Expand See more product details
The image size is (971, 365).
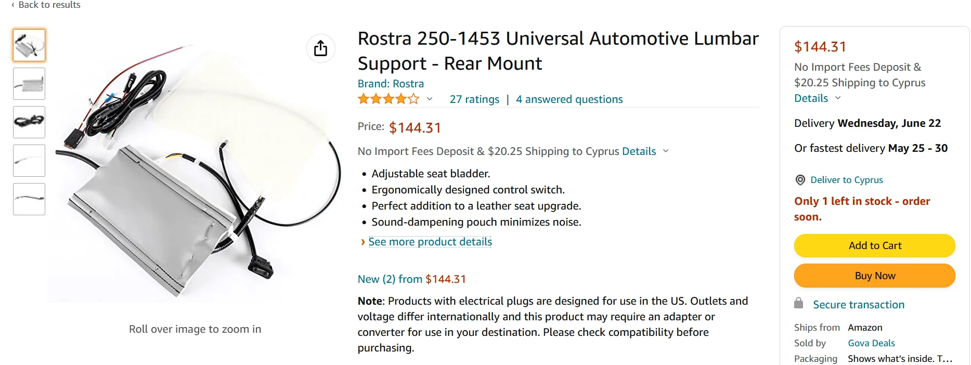coord(430,242)
